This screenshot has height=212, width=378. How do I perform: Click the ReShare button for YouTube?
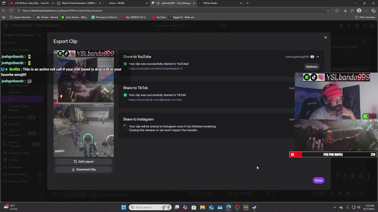click(312, 67)
